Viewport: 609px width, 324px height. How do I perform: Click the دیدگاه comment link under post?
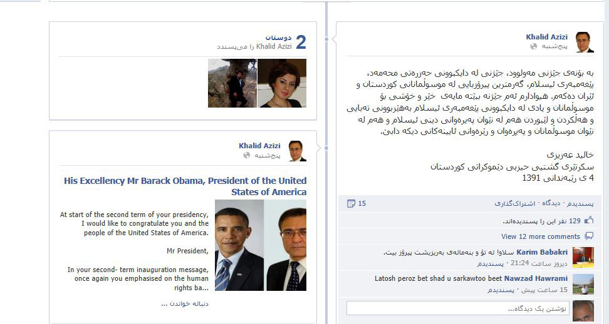click(551, 203)
